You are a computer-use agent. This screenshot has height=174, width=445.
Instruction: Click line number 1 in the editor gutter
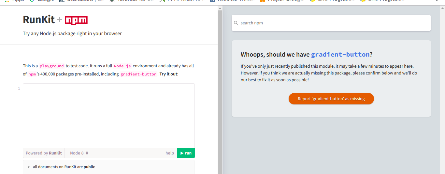(x=19, y=88)
